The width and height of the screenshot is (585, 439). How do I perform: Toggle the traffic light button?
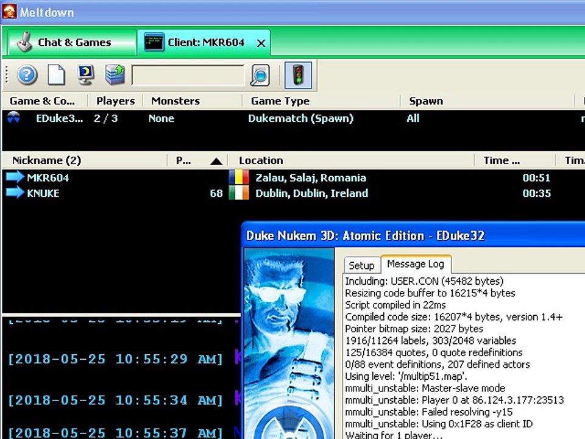pyautogui.click(x=298, y=75)
